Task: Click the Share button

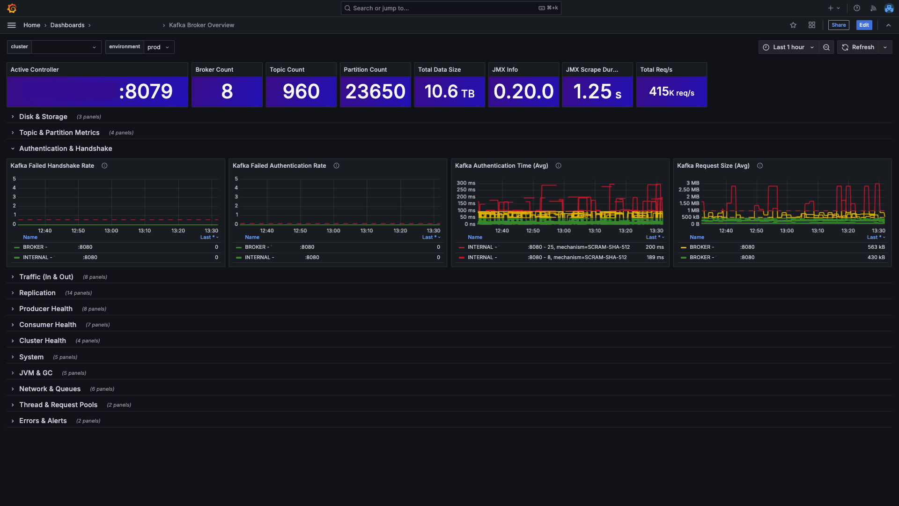Action: 838,25
